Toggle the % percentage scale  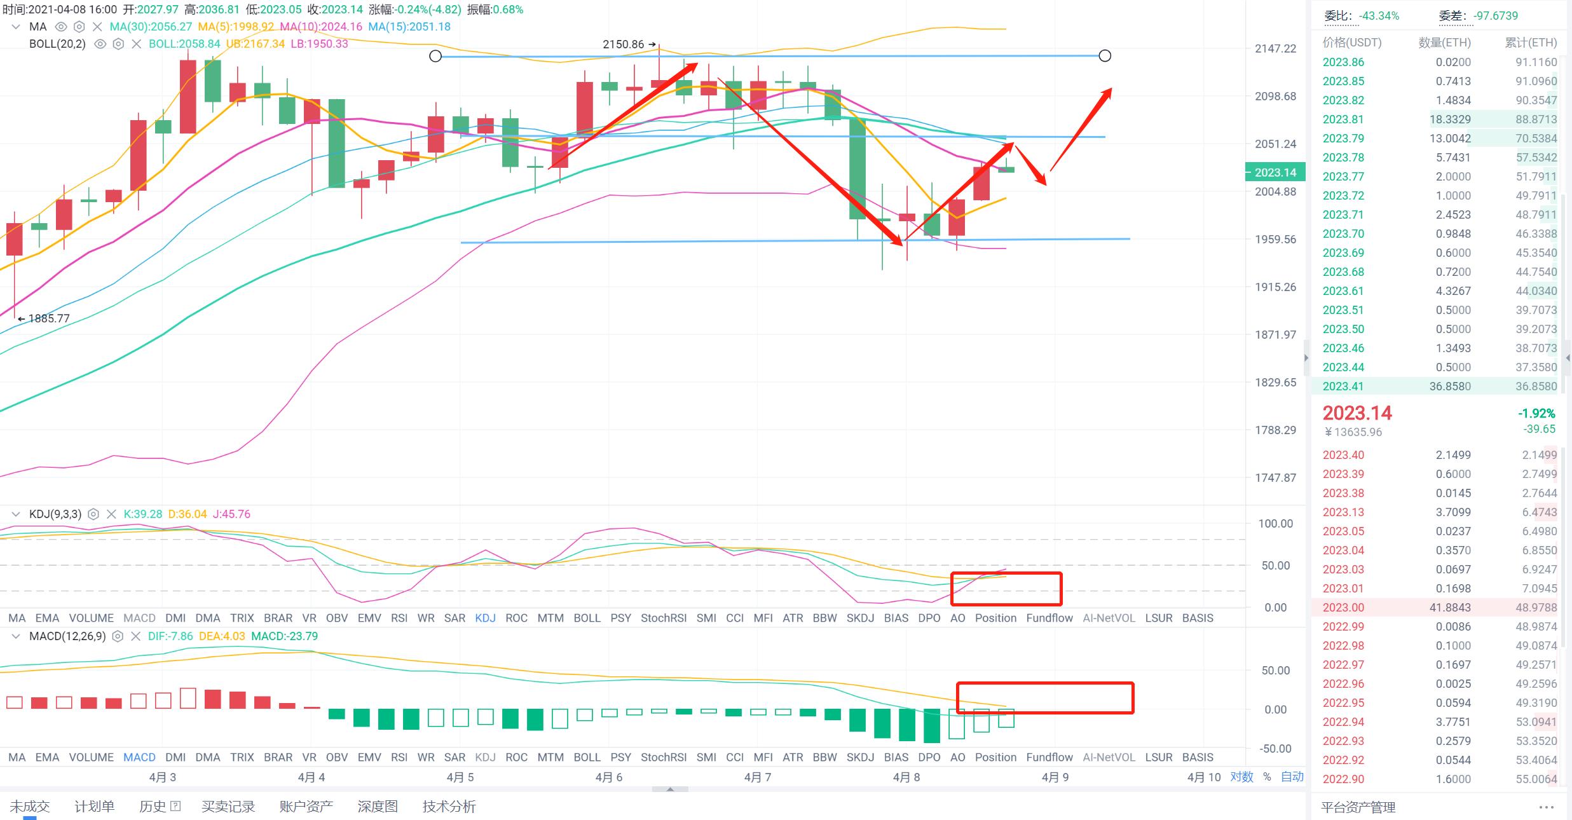click(1267, 777)
